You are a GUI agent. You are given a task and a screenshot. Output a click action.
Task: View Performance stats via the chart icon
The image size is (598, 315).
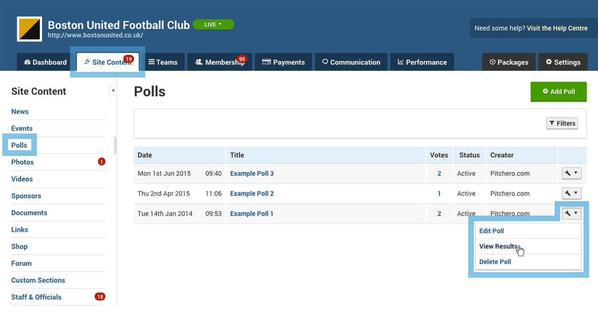400,62
